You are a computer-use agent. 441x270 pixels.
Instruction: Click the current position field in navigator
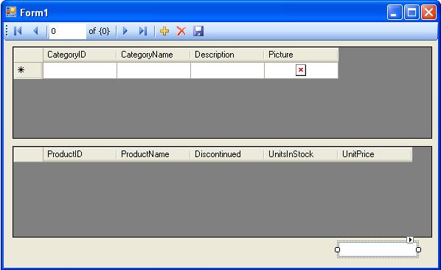(x=68, y=31)
